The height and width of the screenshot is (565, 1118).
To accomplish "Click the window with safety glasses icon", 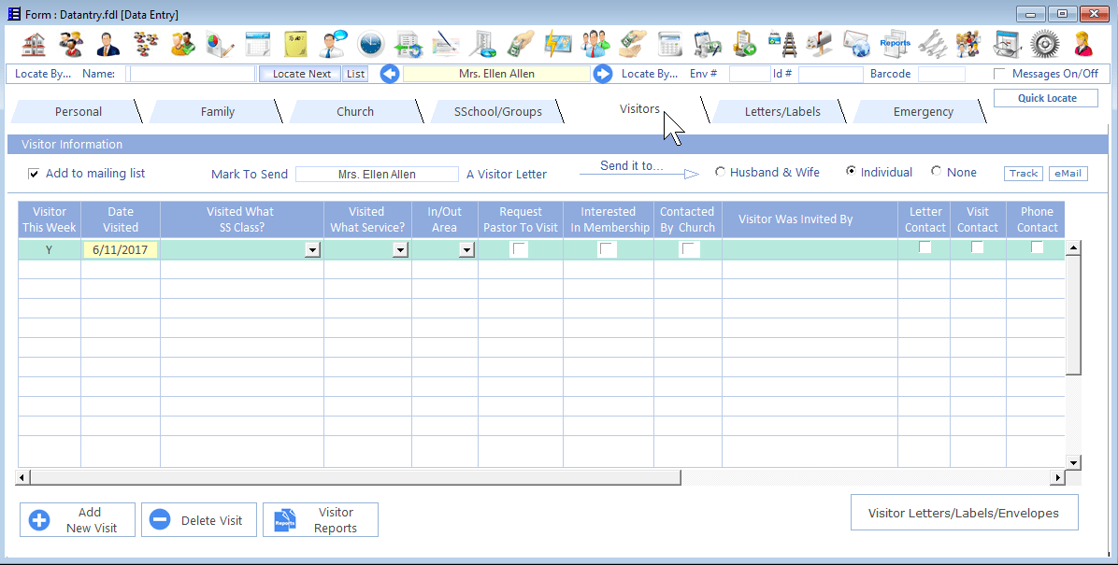I will [x=1007, y=44].
